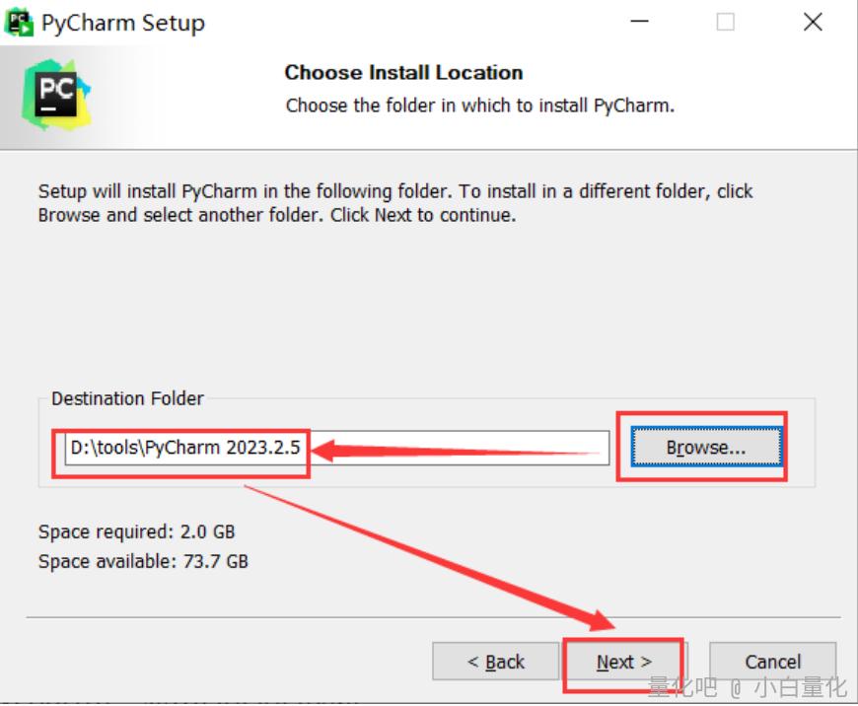Screen dimensions: 858x706
Task: Click the "PyCharm Setup" title bar text
Action: point(122,23)
